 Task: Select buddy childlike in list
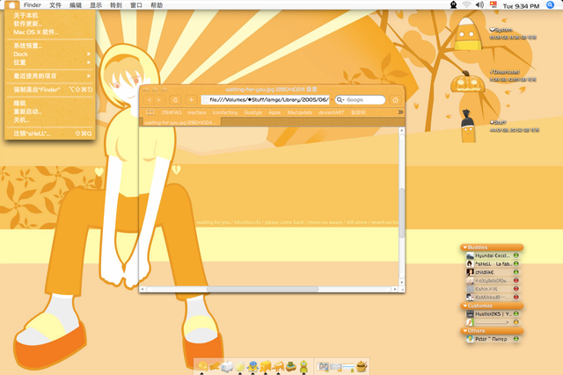[x=493, y=272]
